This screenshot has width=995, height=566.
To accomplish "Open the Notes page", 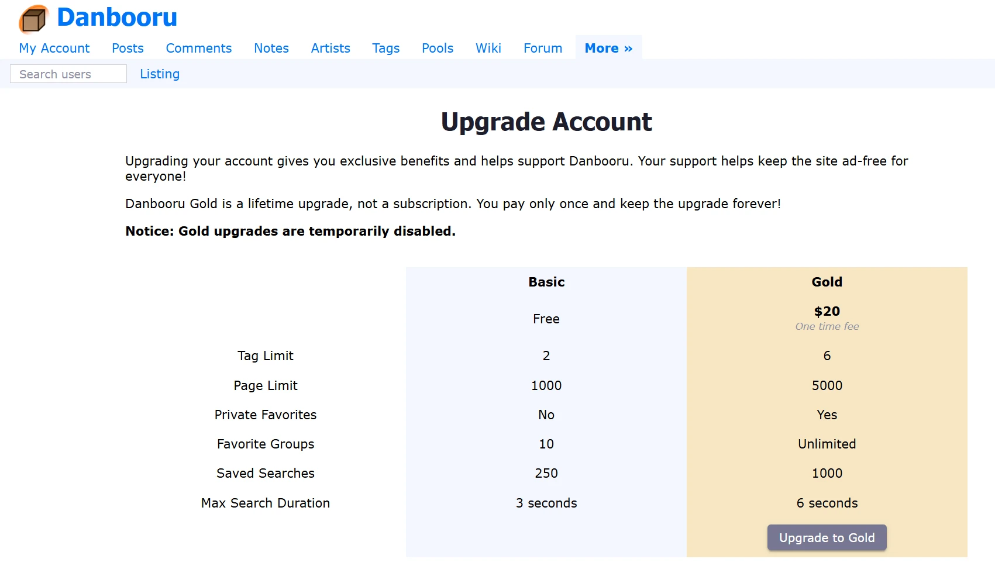I will 271,48.
